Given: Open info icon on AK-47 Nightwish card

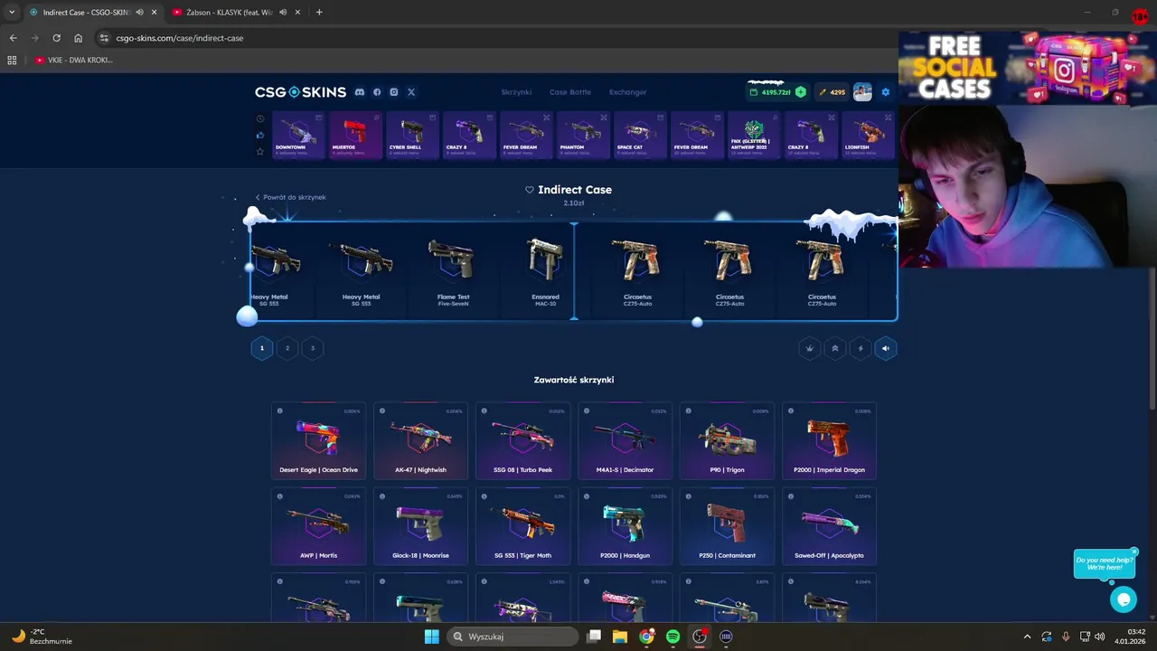Looking at the screenshot, I should click(382, 411).
